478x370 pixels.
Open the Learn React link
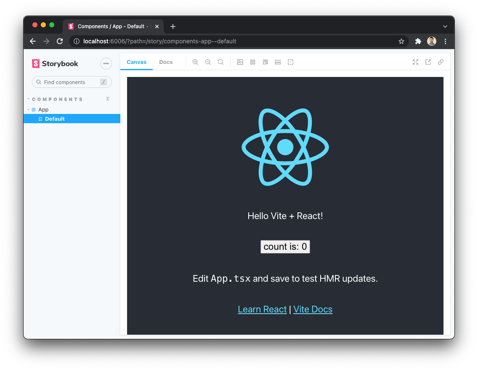[x=262, y=309]
